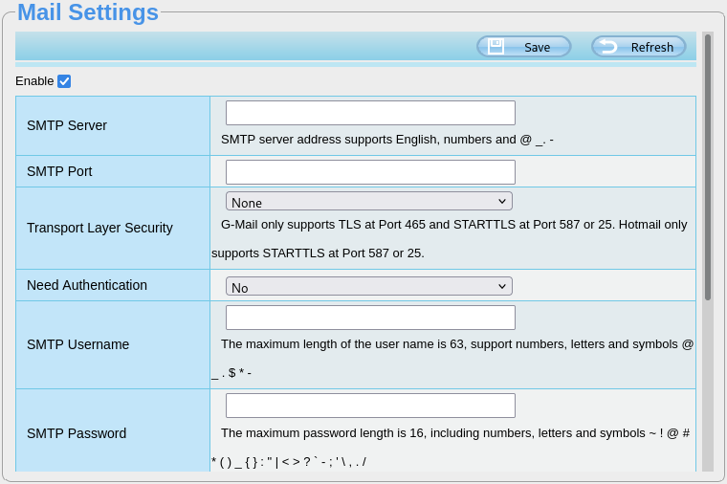Viewport: 727px width, 484px height.
Task: Click the SMTP Server input field
Action: [x=370, y=113]
